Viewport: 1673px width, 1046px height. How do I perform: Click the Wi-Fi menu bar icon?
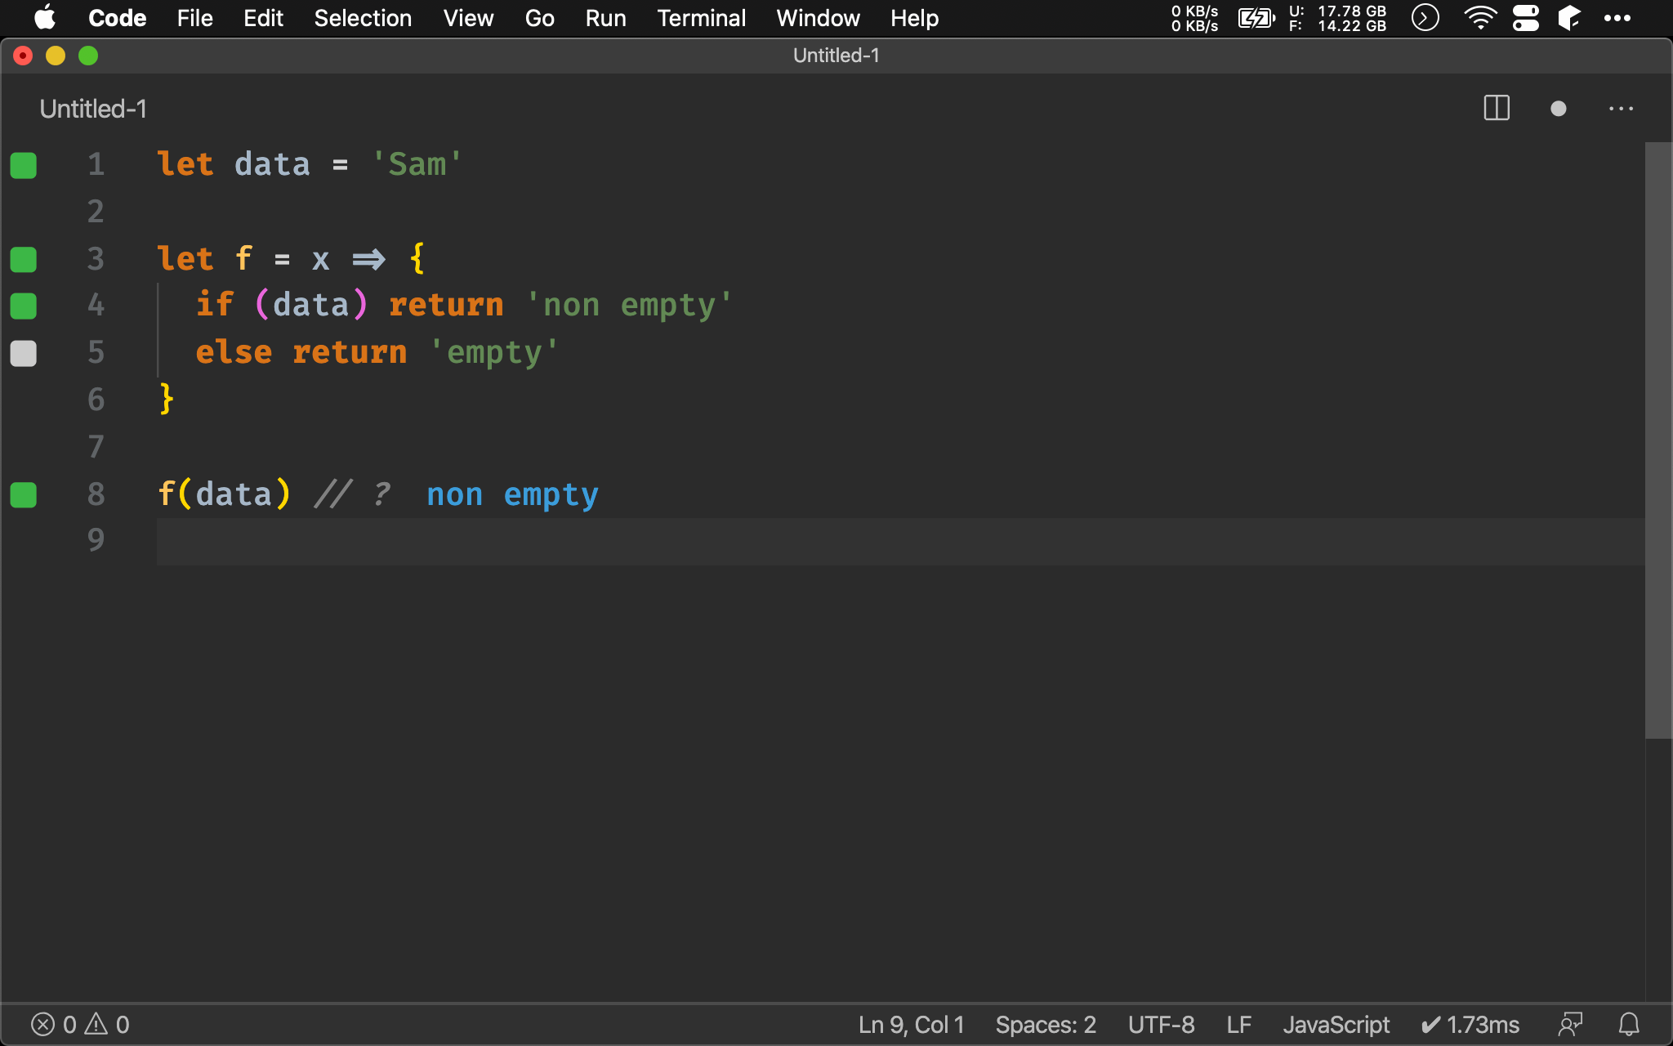tap(1480, 18)
